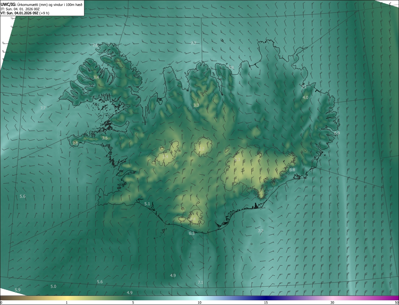Click the 6.3 value label
The image size is (399, 305).
(x=192, y=233)
